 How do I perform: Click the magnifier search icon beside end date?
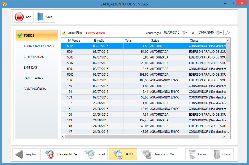point(227,33)
